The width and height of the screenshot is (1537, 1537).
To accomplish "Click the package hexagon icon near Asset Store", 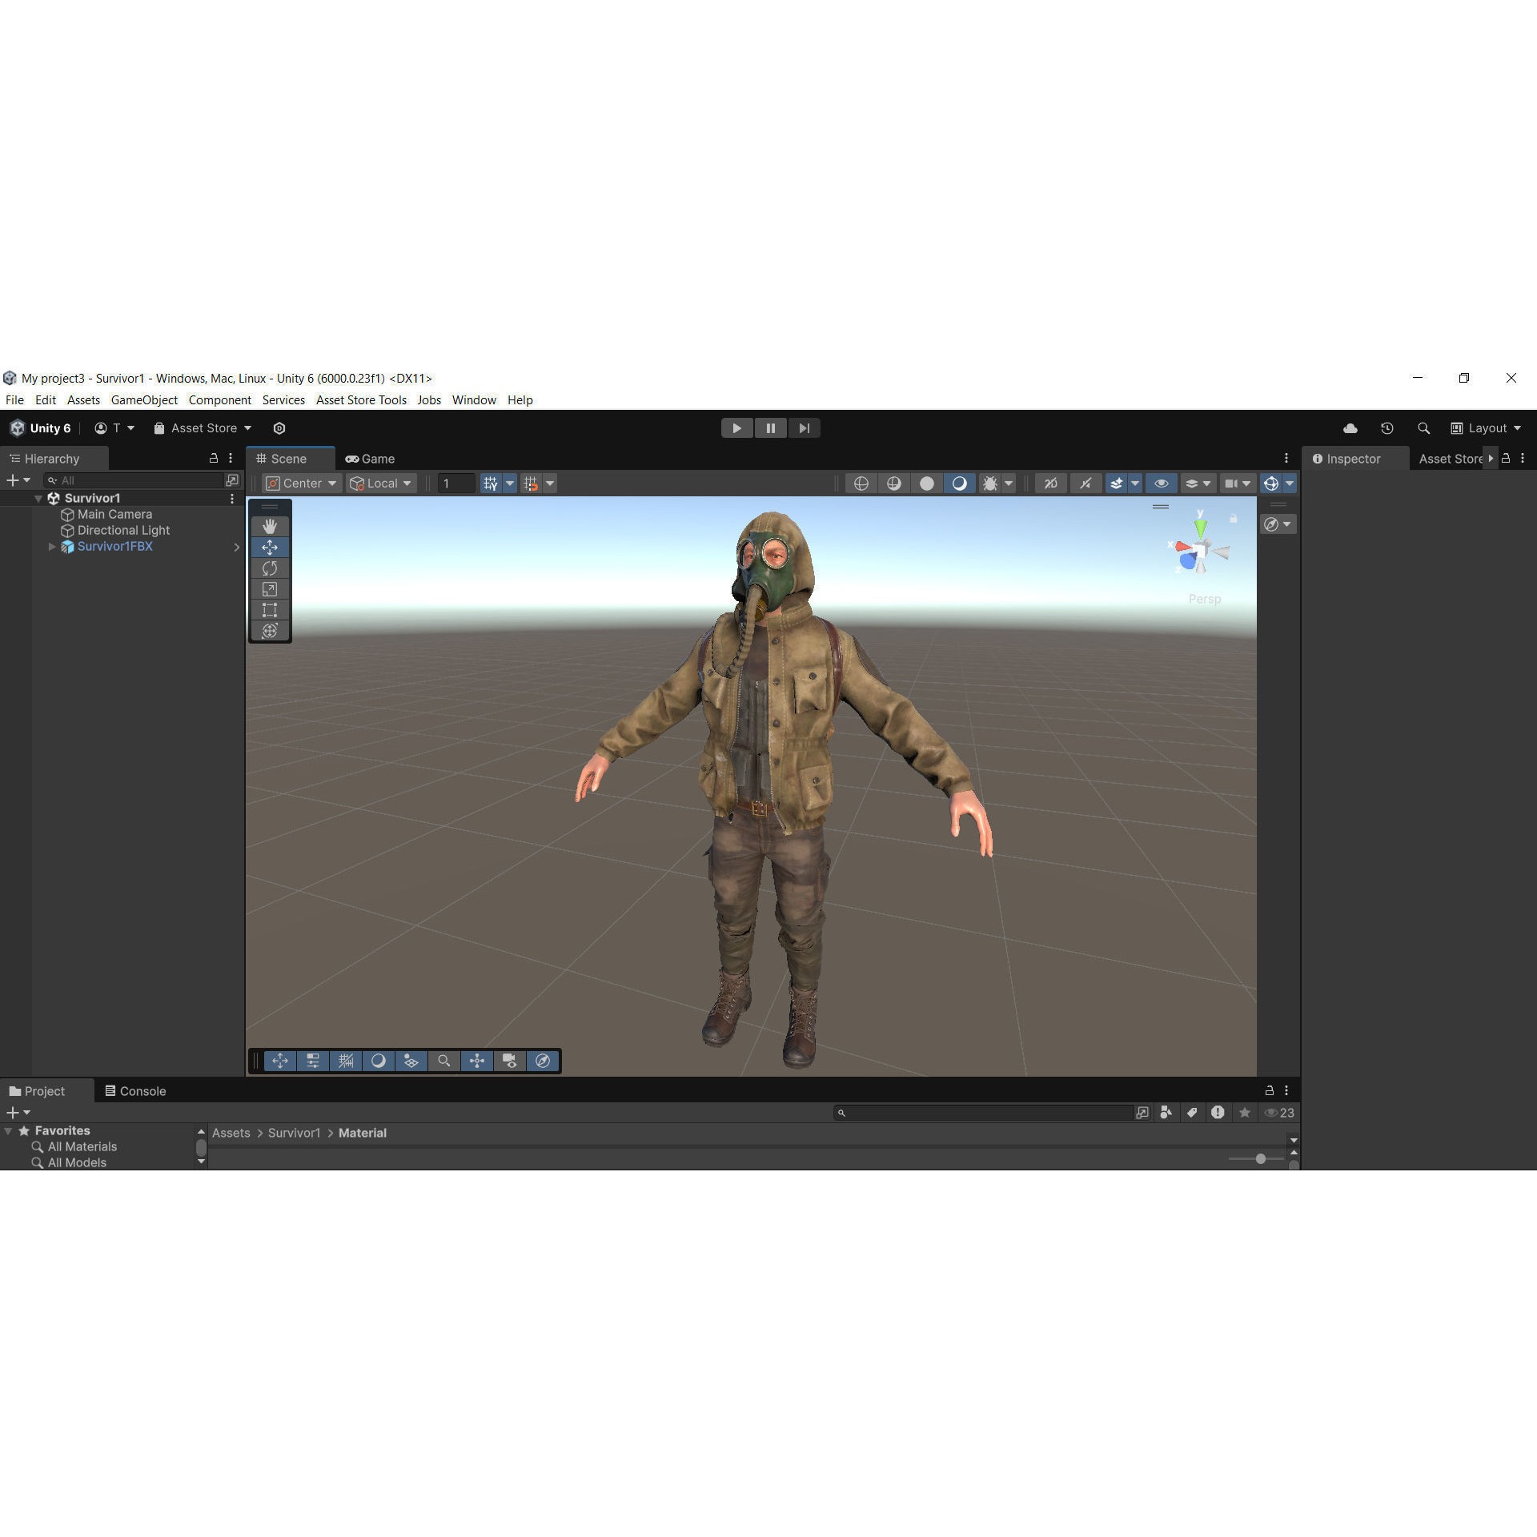I will 279,428.
